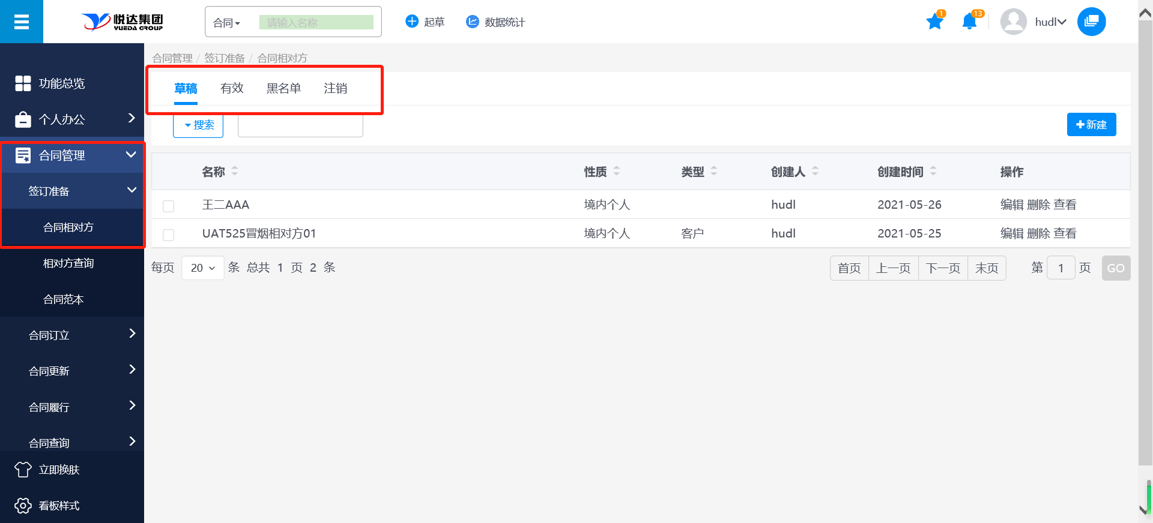The image size is (1153, 523).
Task: Open the 合同 type dropdown
Action: 227,23
